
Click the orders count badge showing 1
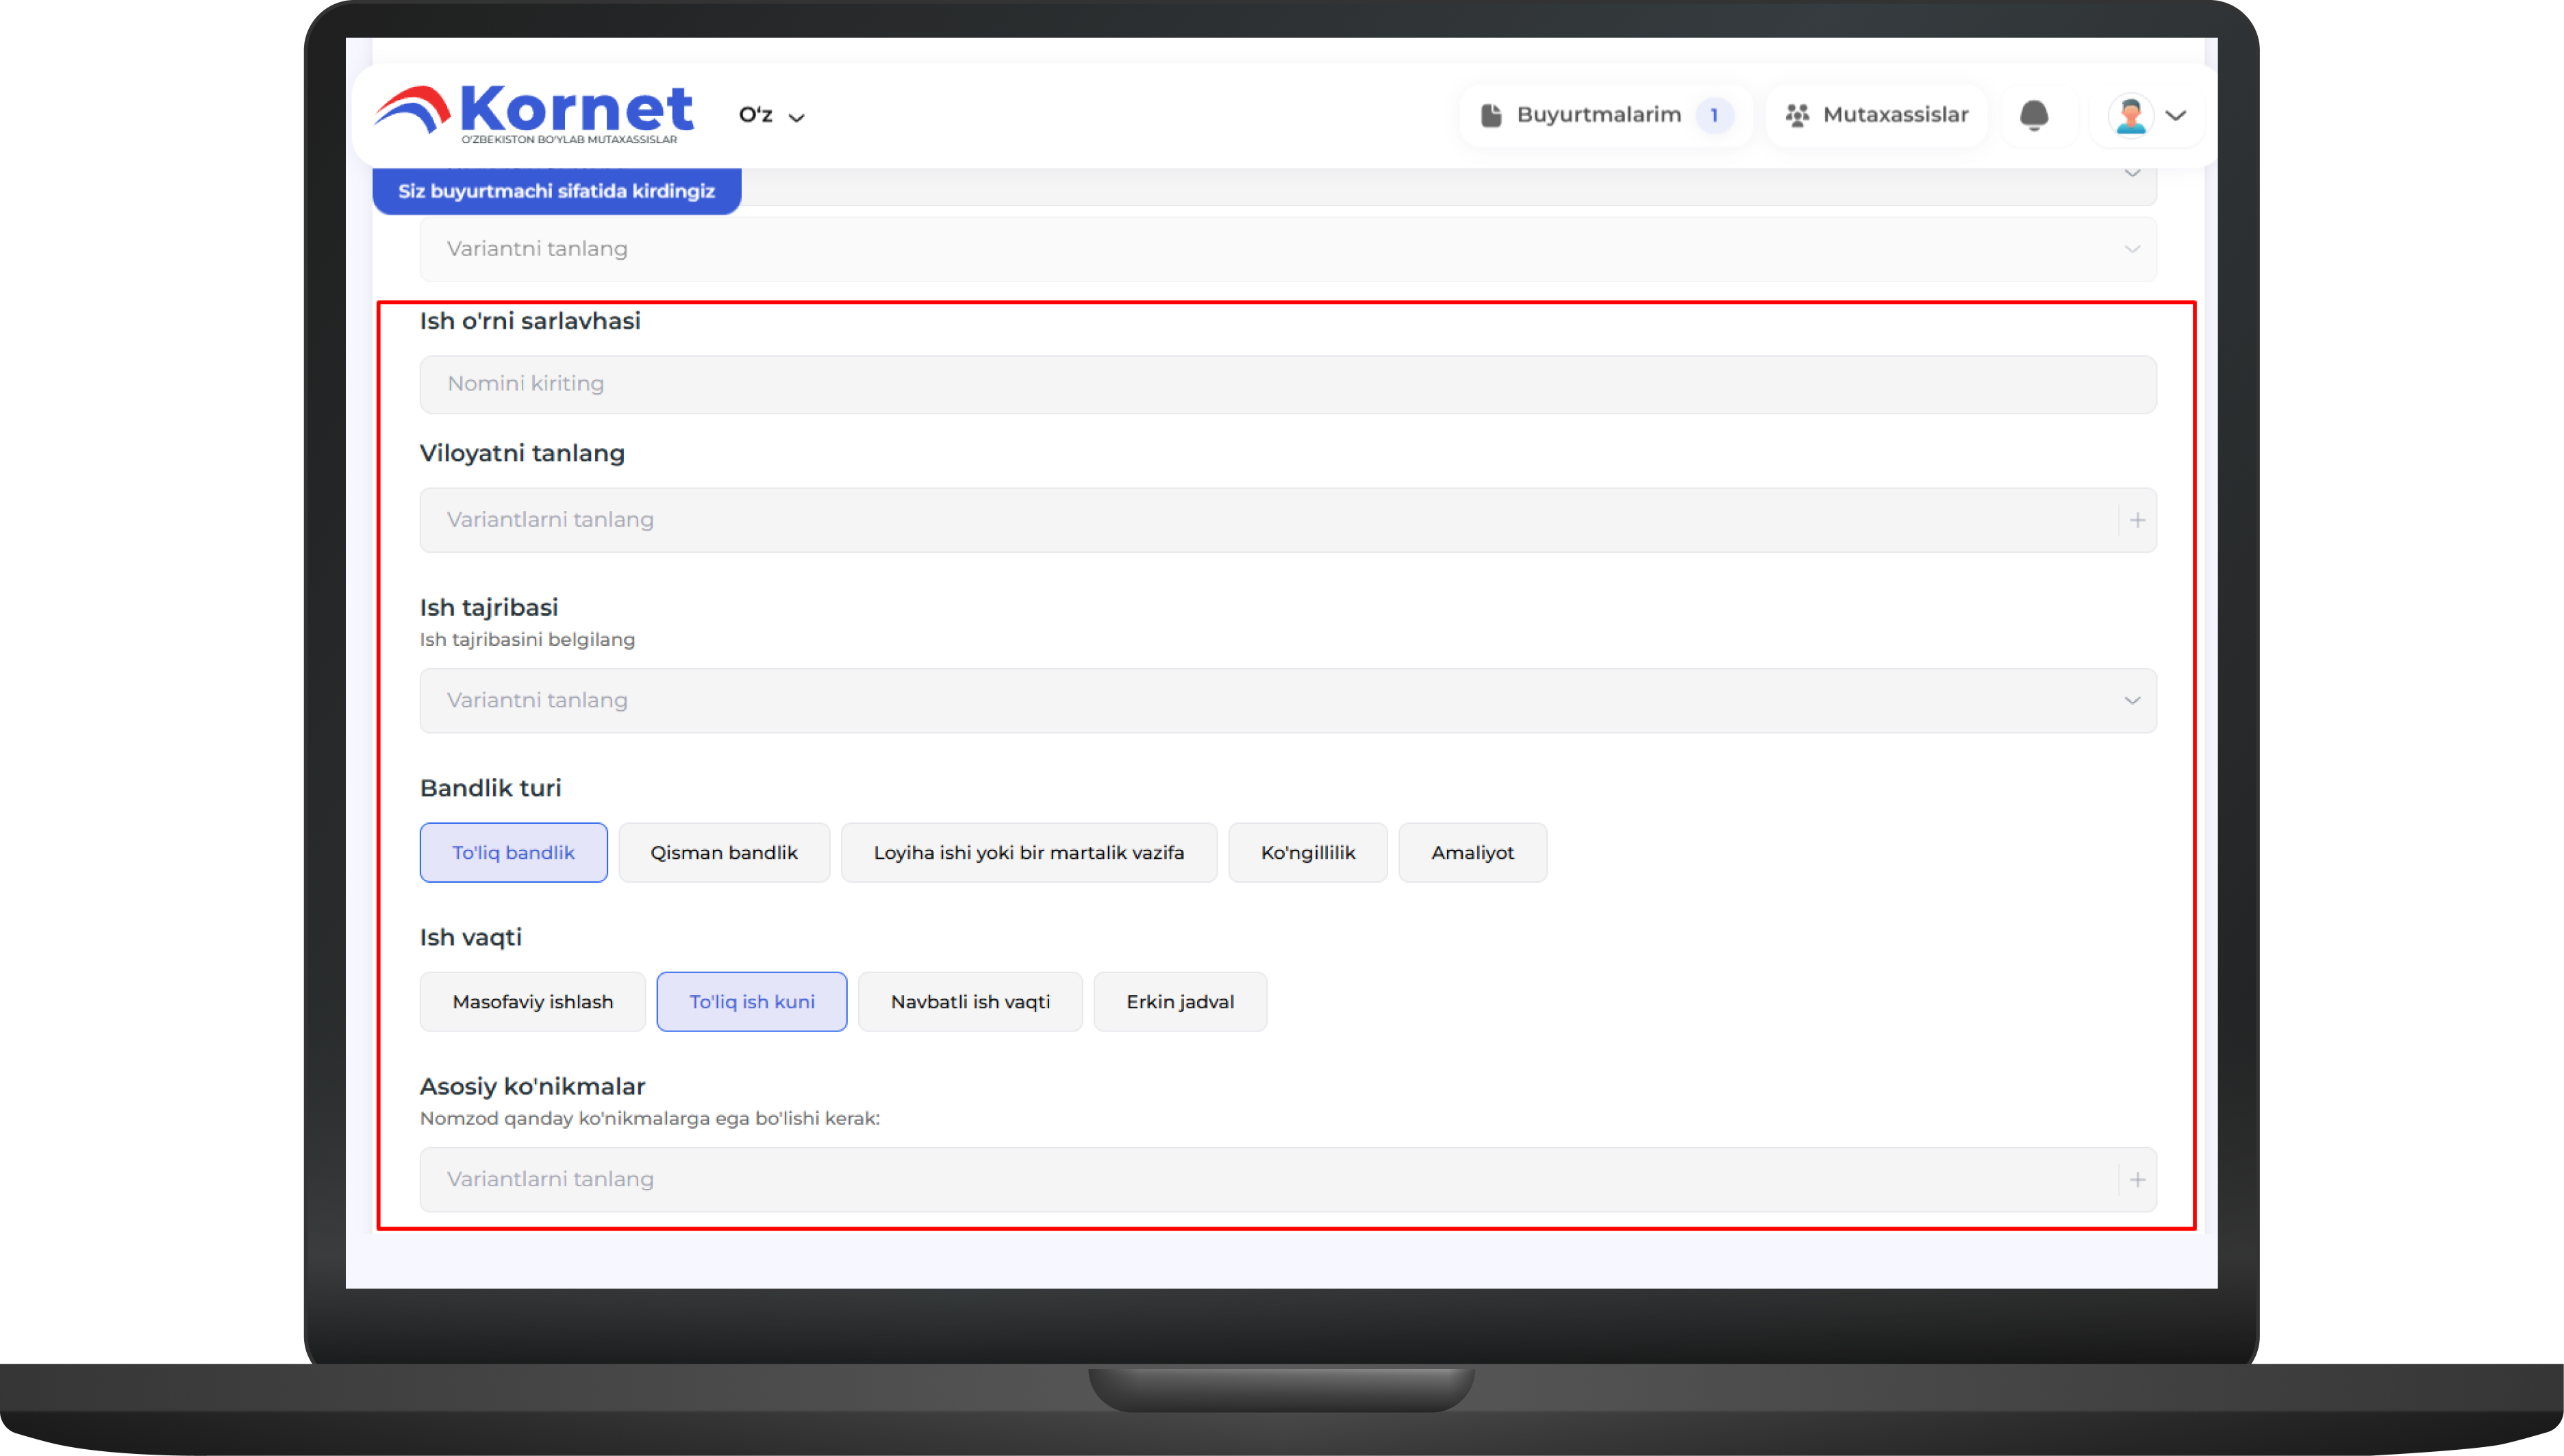(x=1714, y=115)
